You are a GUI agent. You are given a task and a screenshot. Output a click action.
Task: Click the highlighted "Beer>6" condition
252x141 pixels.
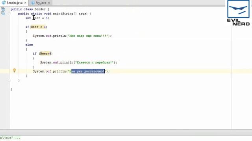click(46, 54)
